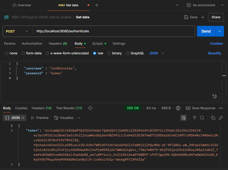Add a new request tab
The height and width of the screenshot is (170, 228).
(97, 5)
